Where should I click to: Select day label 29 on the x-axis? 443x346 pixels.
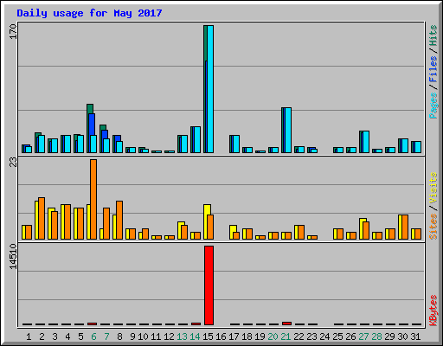[x=389, y=336]
